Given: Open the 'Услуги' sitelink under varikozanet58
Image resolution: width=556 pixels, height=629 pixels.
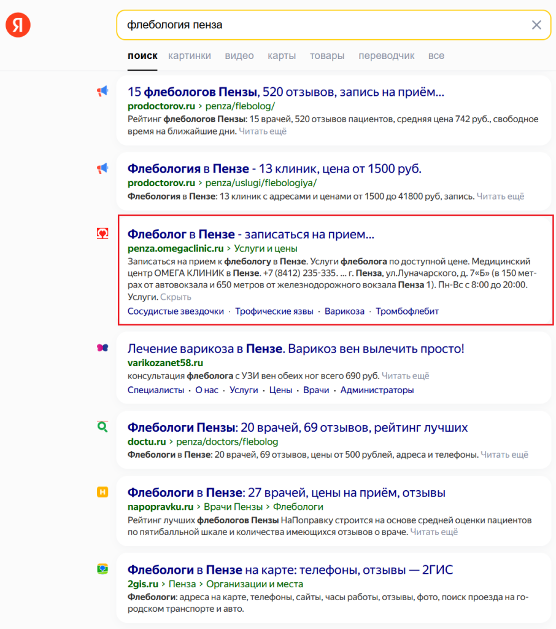Looking at the screenshot, I should pyautogui.click(x=244, y=390).
